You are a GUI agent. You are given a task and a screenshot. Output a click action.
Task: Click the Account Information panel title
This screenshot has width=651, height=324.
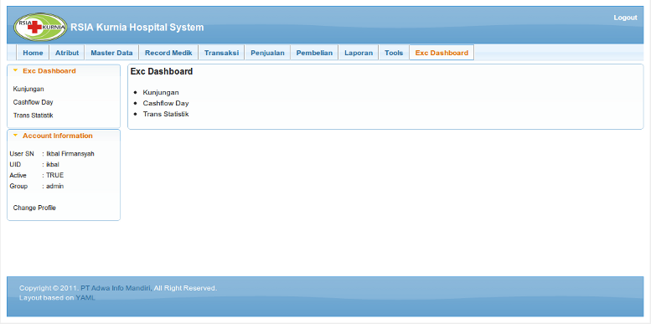[58, 136]
